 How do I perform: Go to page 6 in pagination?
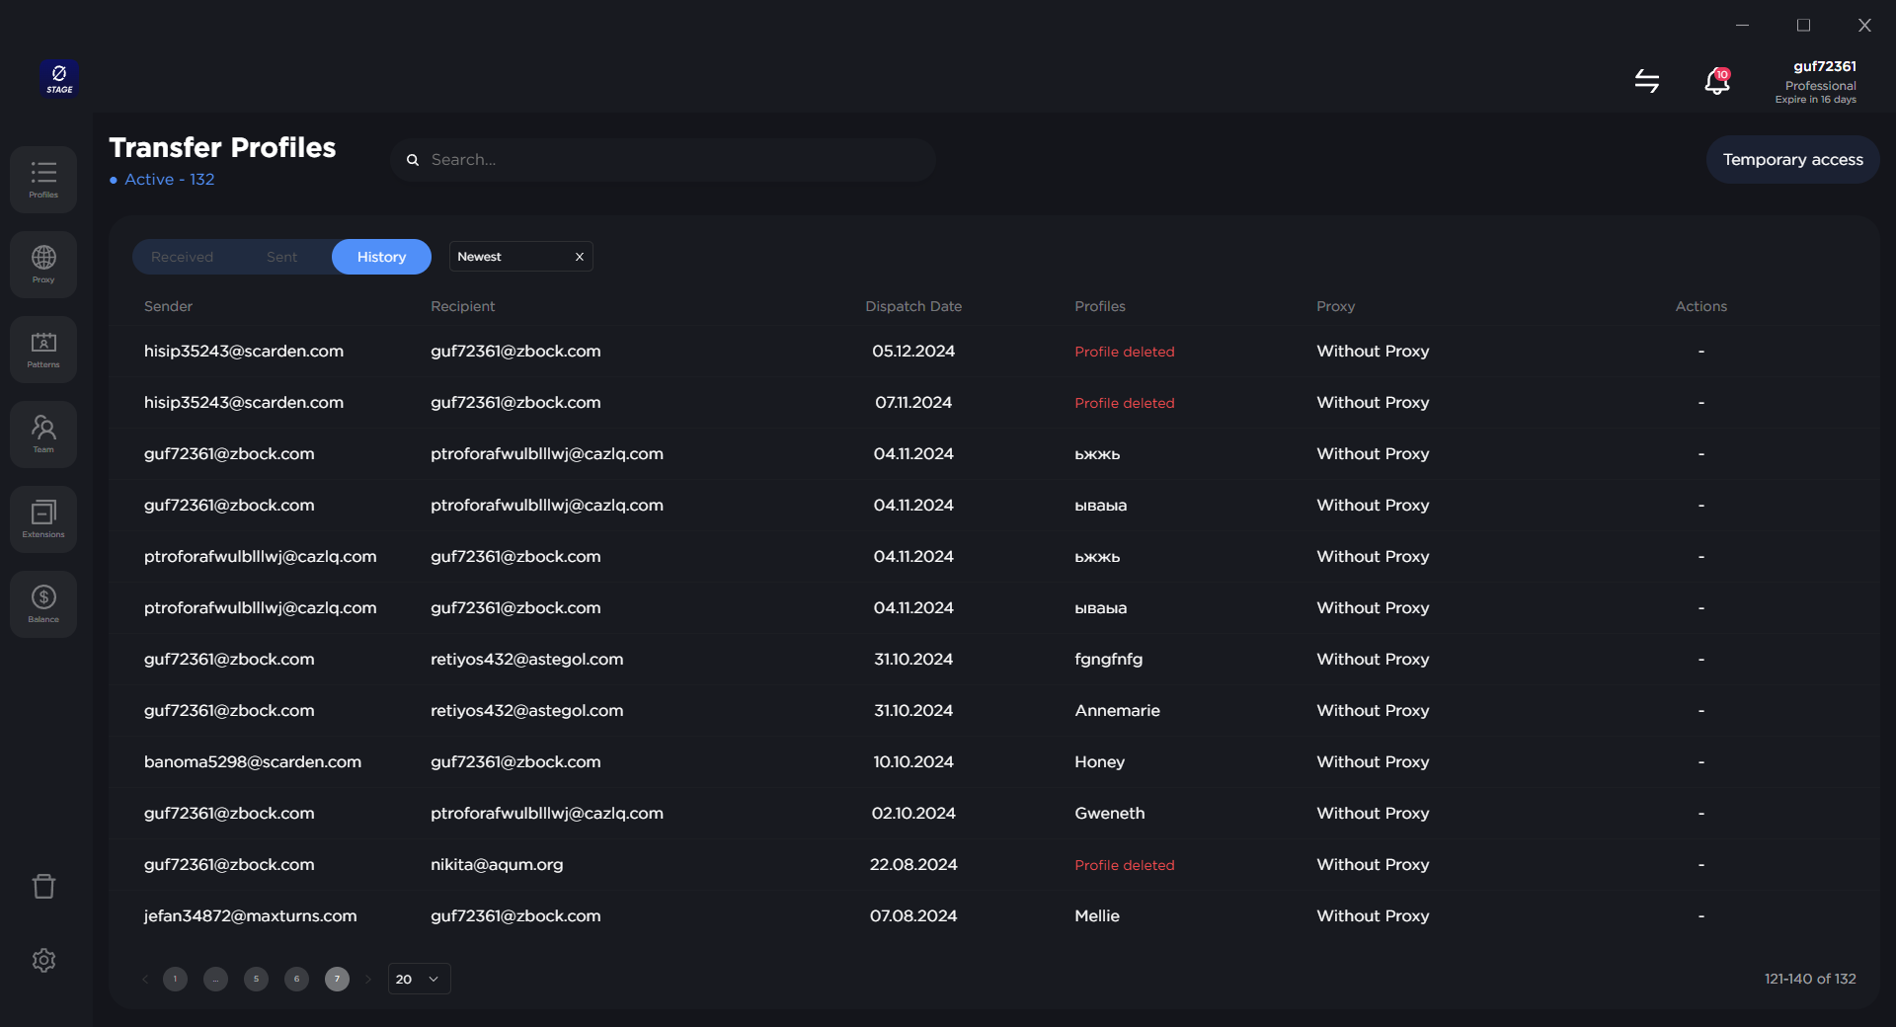[x=296, y=979]
